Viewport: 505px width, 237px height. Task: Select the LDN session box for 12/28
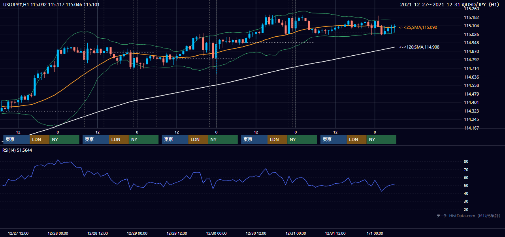tap(119, 139)
